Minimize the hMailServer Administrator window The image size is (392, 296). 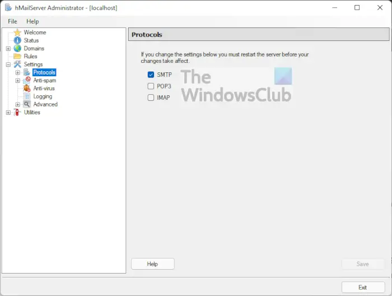coord(334,8)
